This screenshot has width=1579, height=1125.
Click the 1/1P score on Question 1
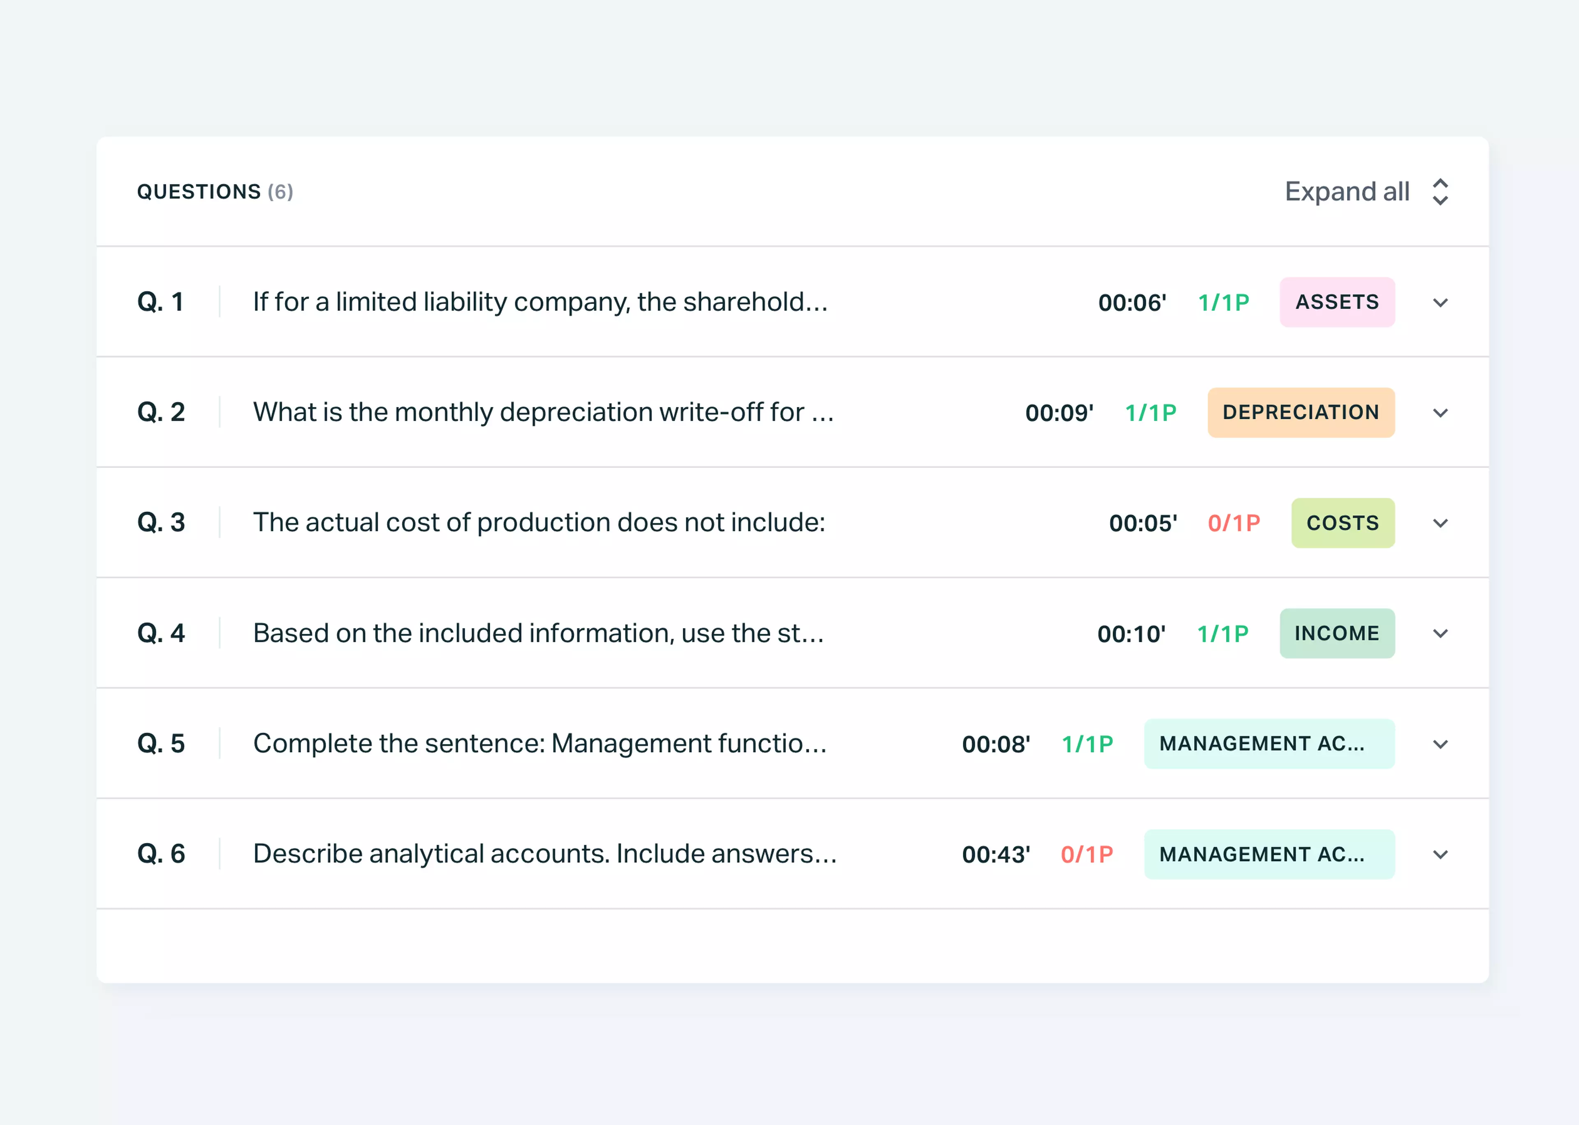point(1224,302)
